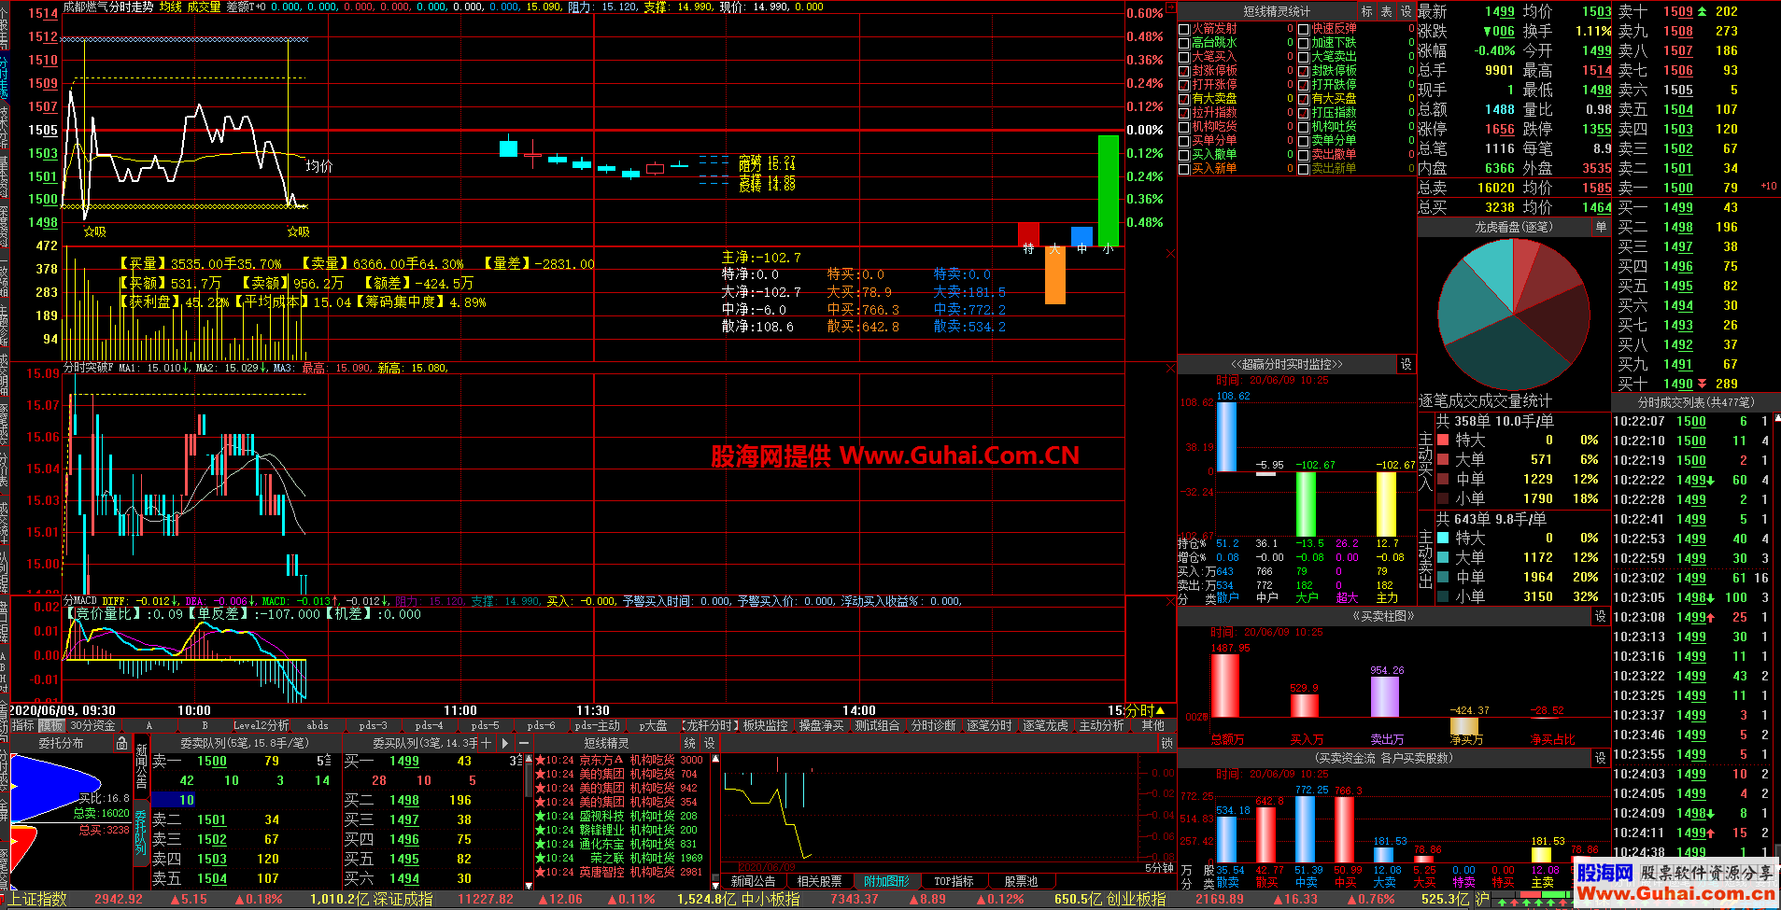
Task: Switch to 30分资金 tab
Action: [92, 725]
